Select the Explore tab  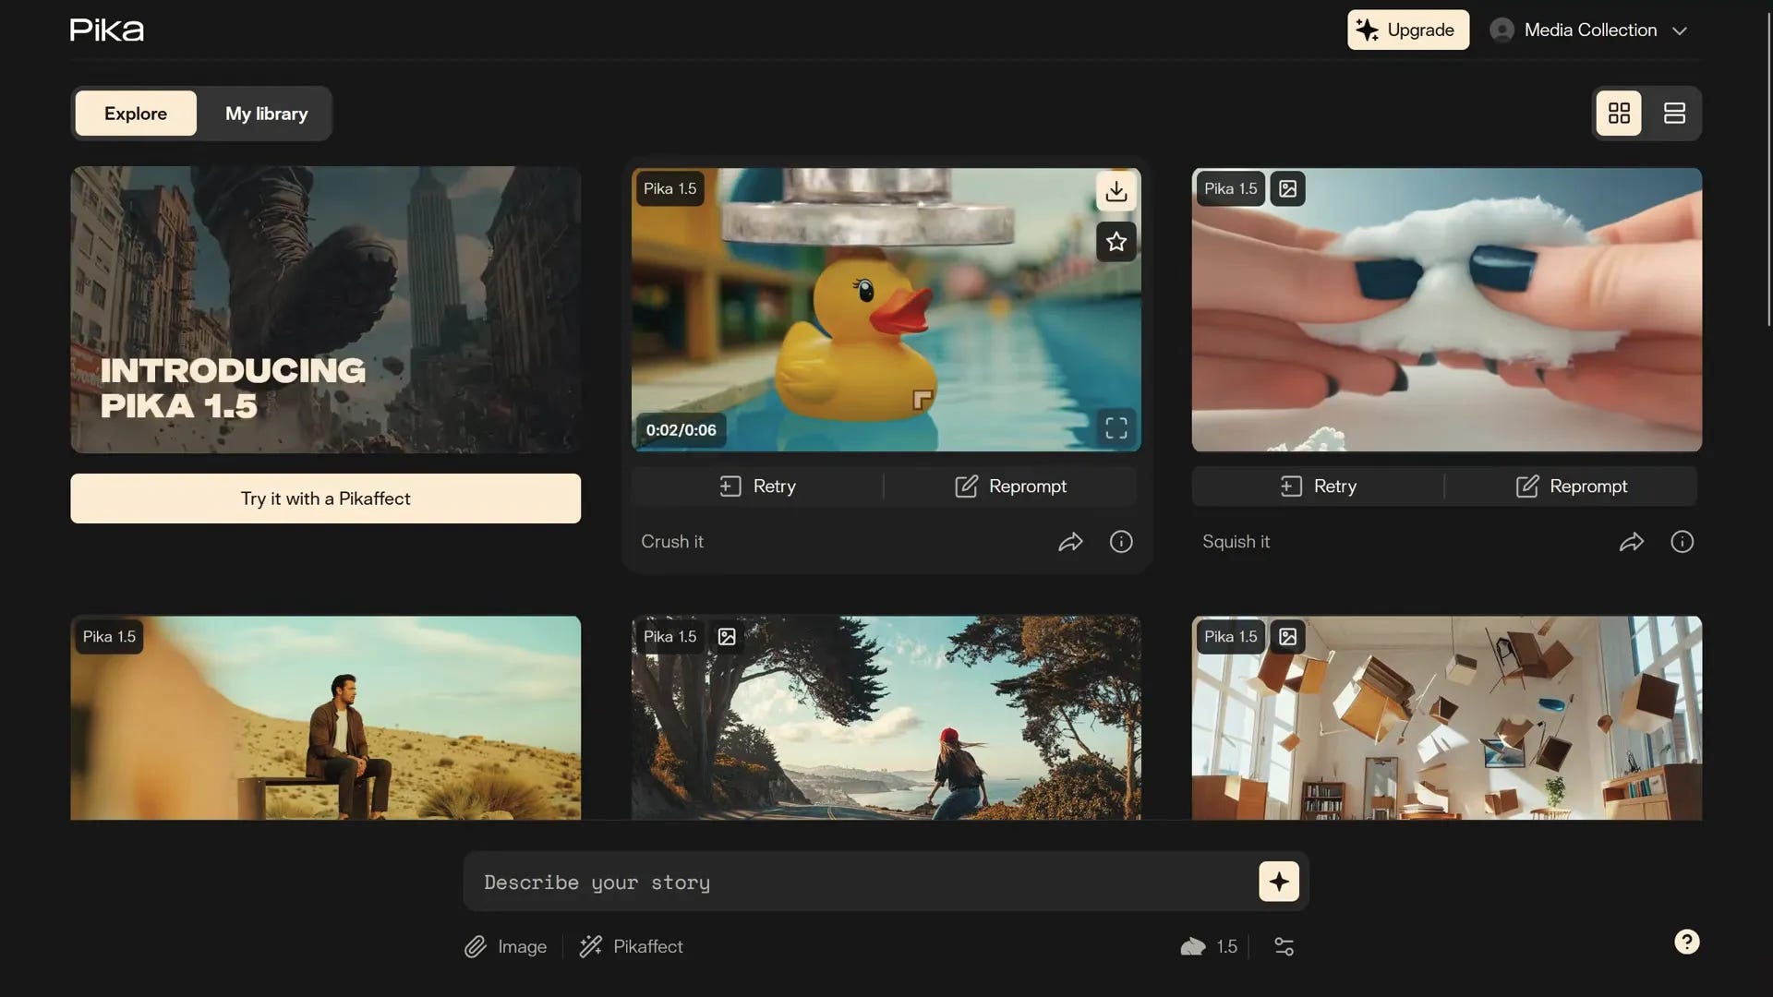135,113
